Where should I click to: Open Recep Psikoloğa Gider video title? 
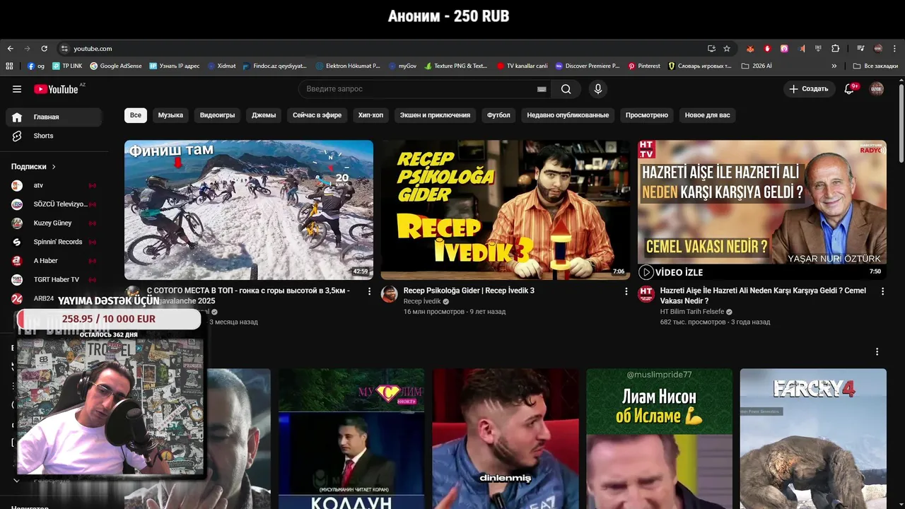coord(469,291)
